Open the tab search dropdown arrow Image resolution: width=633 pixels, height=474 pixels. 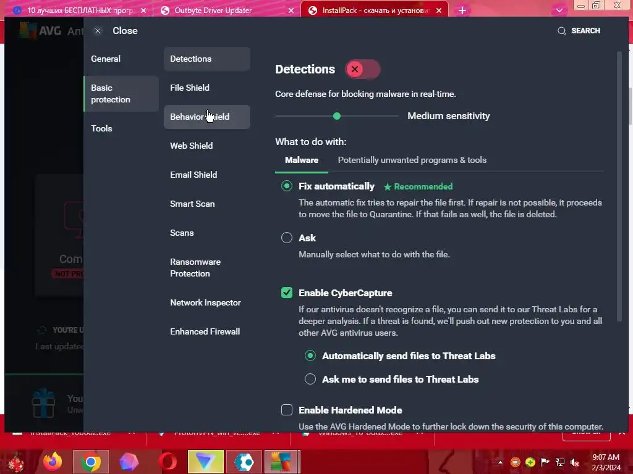tap(559, 10)
